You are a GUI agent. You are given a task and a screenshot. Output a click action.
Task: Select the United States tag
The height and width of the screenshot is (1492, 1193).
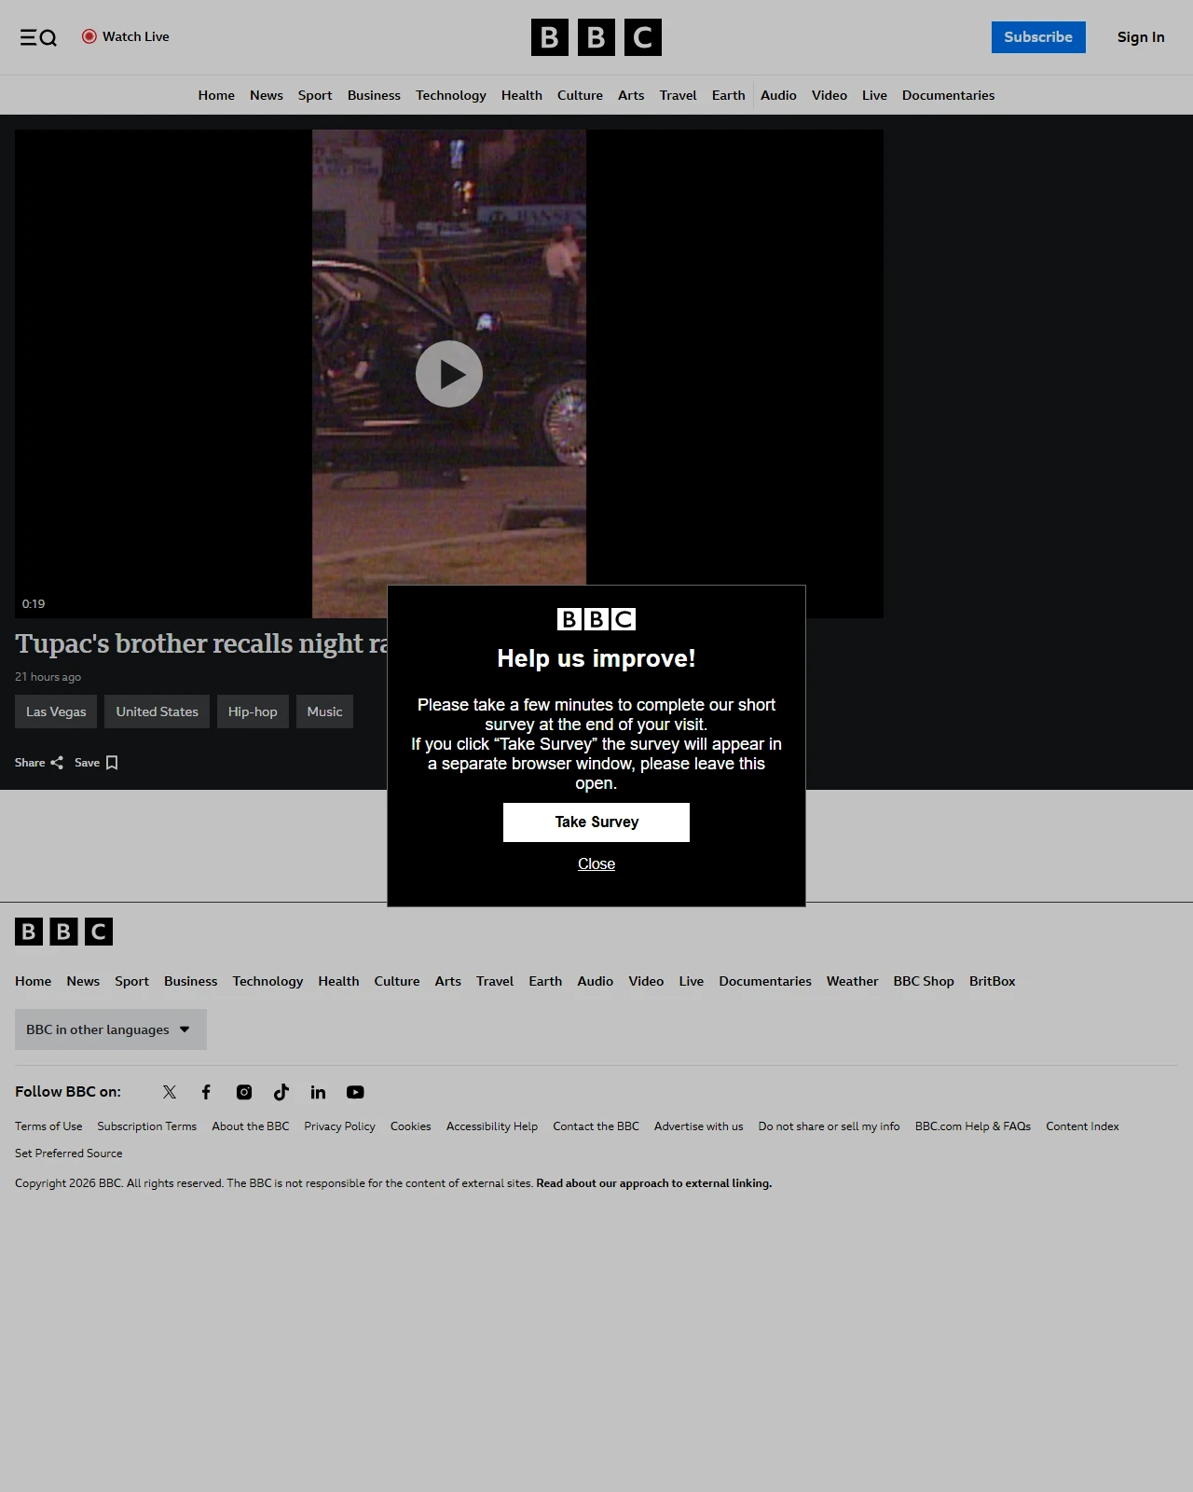tap(158, 711)
